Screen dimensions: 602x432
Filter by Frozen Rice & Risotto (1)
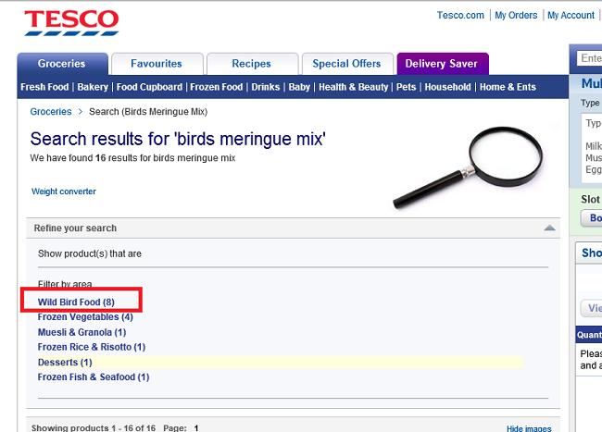pyautogui.click(x=92, y=347)
